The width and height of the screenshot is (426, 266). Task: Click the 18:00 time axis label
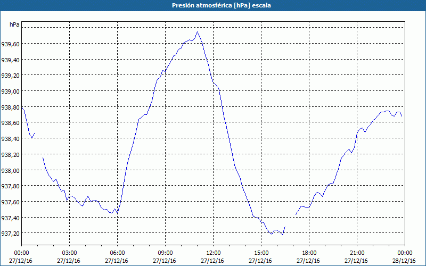click(309, 253)
